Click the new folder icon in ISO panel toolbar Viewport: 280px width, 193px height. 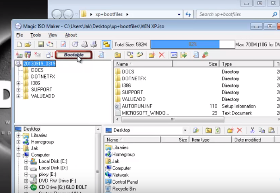click(x=152, y=55)
